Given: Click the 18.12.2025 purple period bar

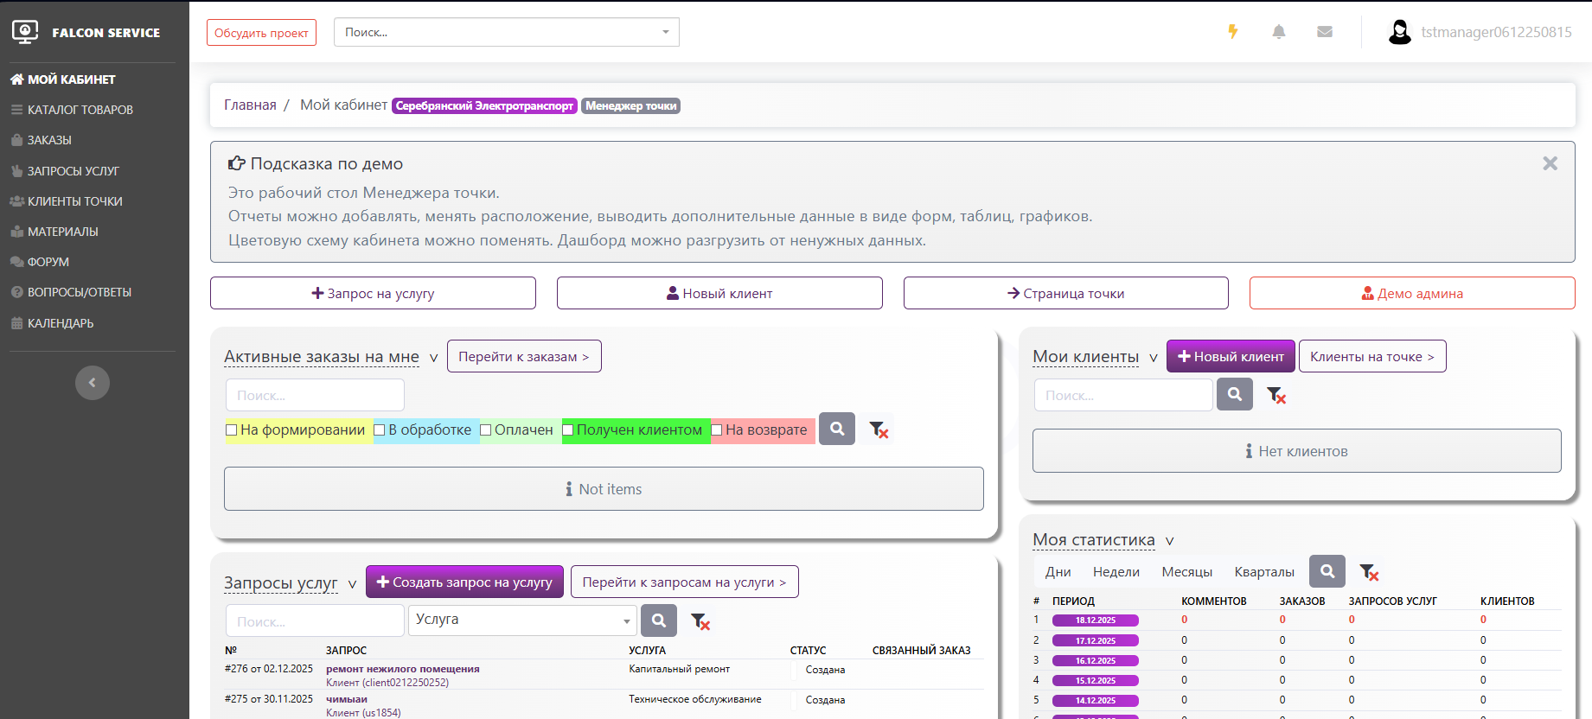Looking at the screenshot, I should point(1095,620).
